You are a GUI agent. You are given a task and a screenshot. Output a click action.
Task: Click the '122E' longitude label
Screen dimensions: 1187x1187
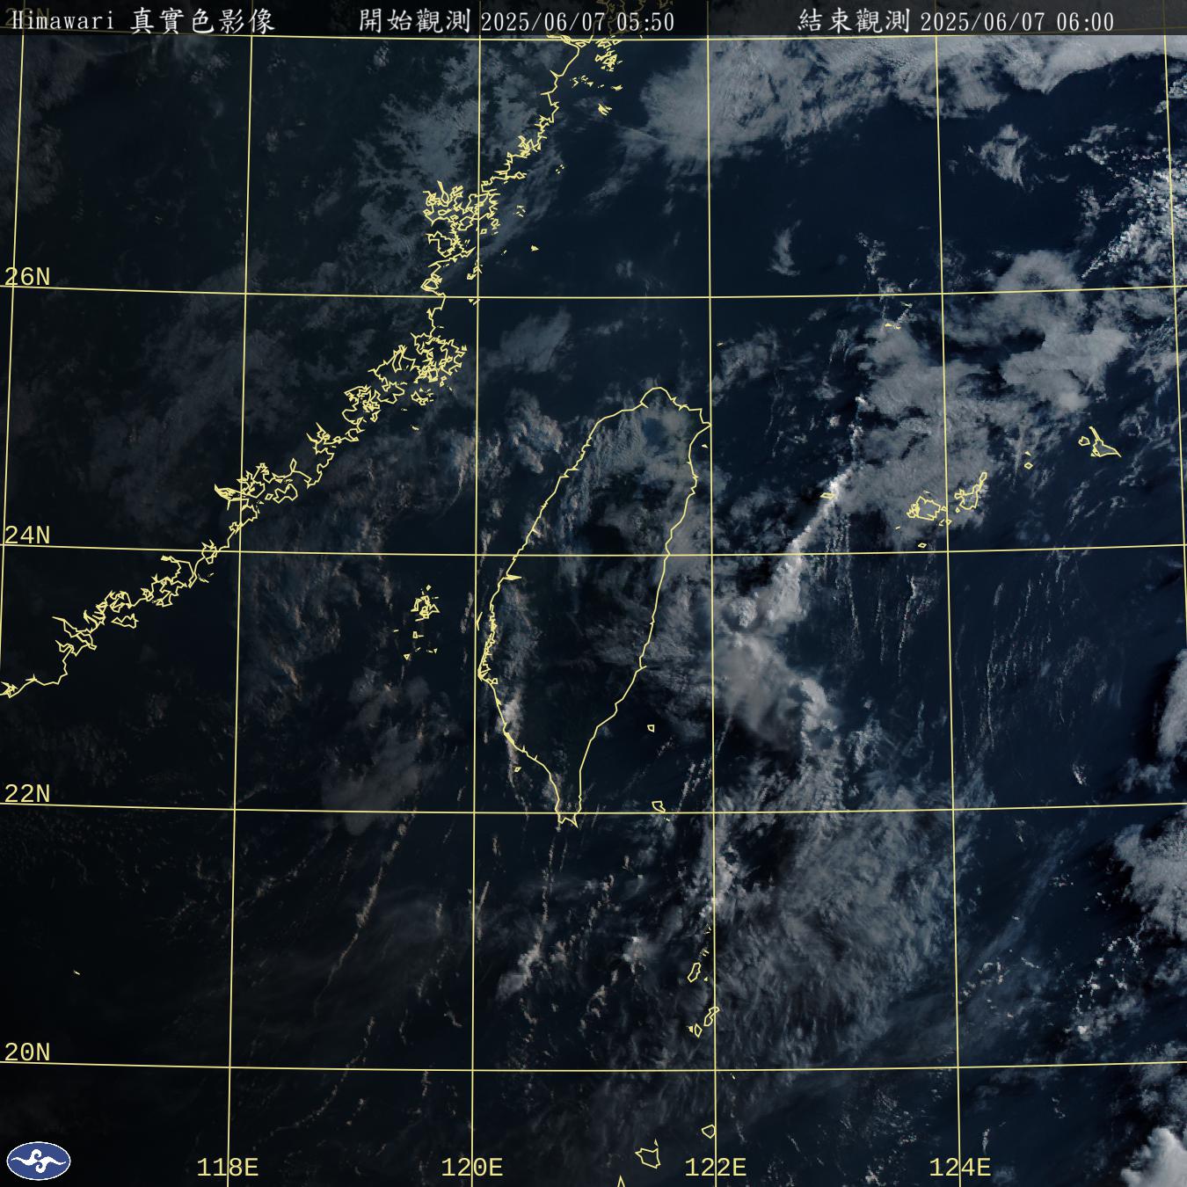[x=716, y=1168]
